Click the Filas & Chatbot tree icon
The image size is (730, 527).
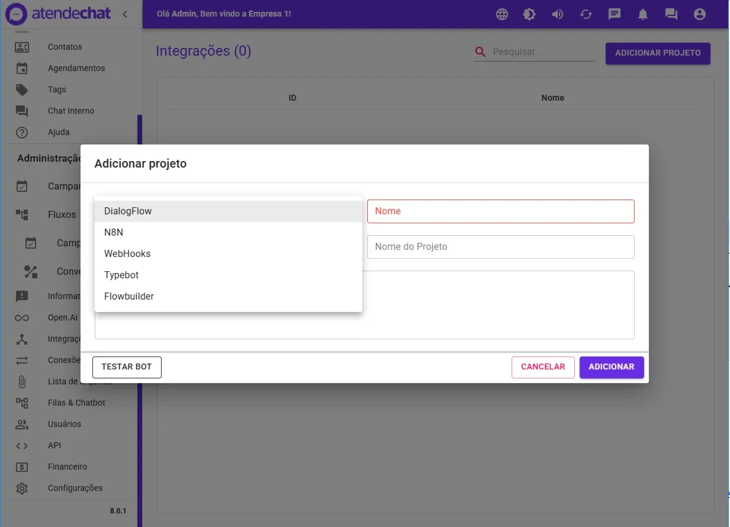pos(22,403)
